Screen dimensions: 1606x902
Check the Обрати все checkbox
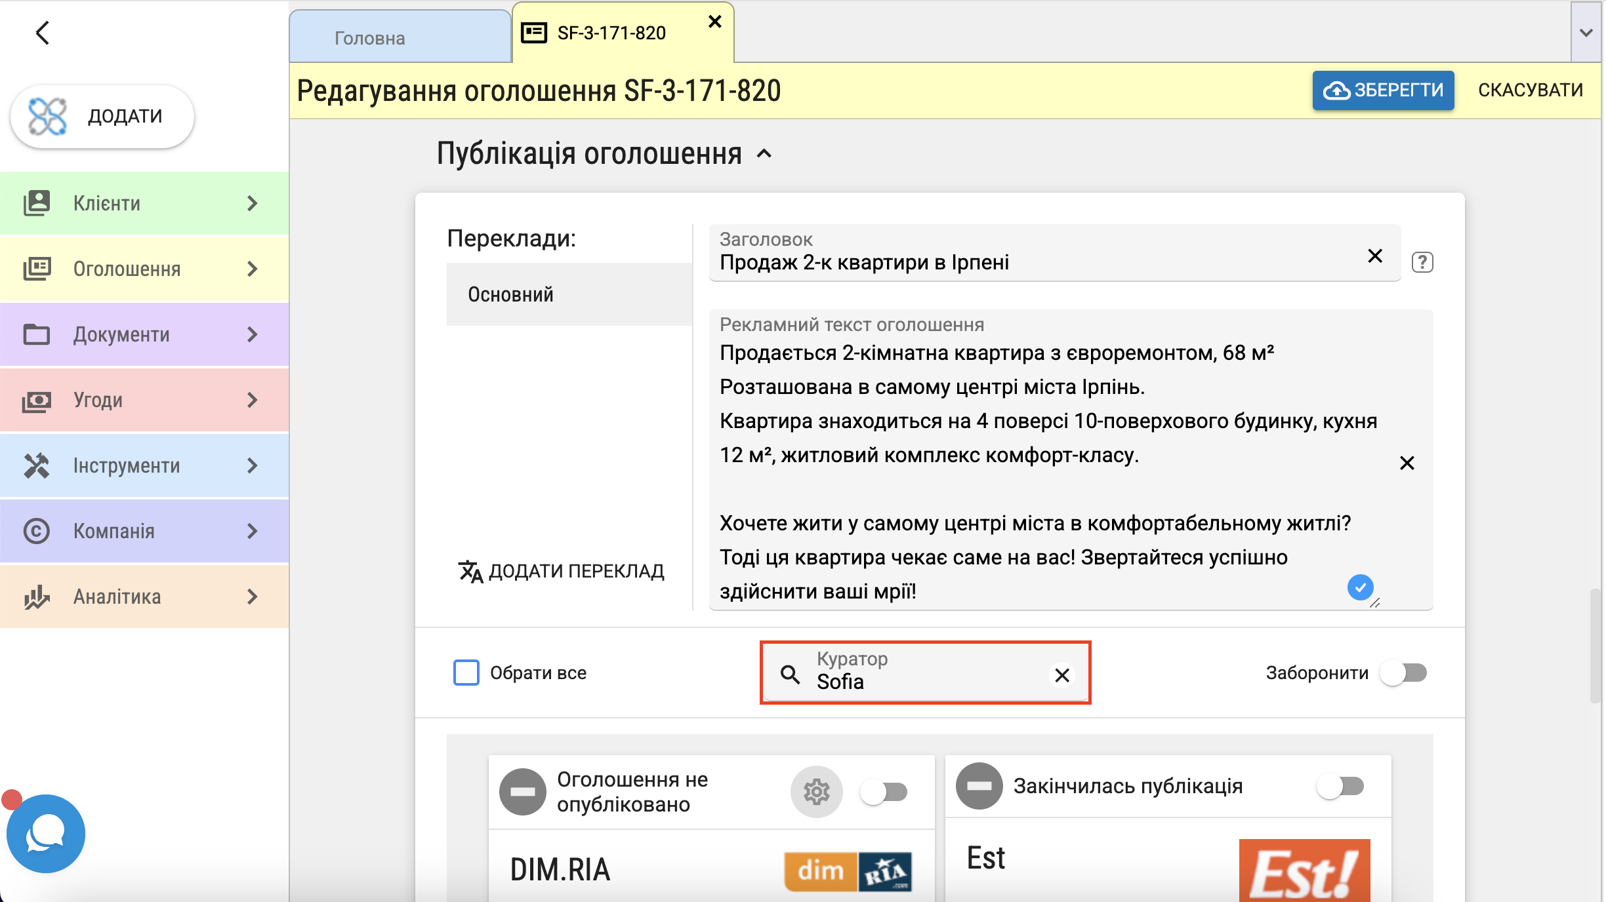466,673
